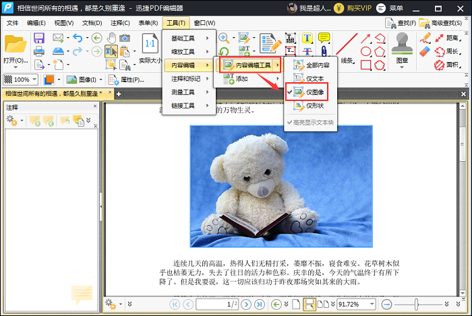472x316 pixels.
Task: Expand the Zoom Tools submenu
Action: click(189, 52)
